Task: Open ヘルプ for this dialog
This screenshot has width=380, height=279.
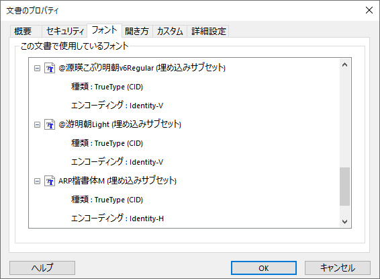Action: click(x=42, y=268)
